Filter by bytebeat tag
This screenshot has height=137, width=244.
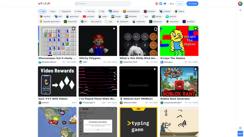(122, 22)
